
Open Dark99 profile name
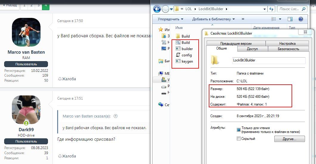(x=26, y=129)
